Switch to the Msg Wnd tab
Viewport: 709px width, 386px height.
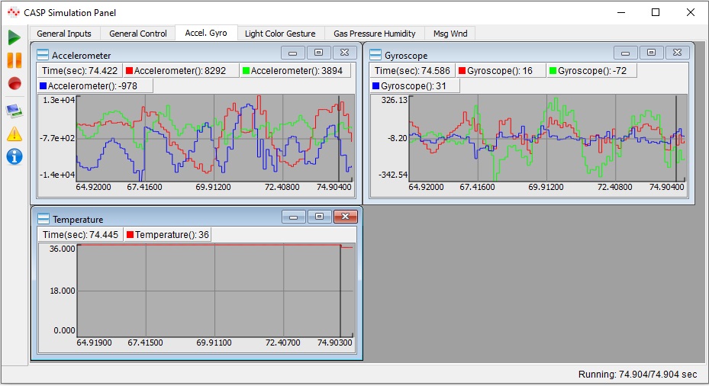coord(450,34)
